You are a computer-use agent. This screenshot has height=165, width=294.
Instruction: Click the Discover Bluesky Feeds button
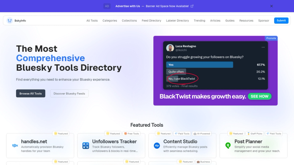point(69,93)
